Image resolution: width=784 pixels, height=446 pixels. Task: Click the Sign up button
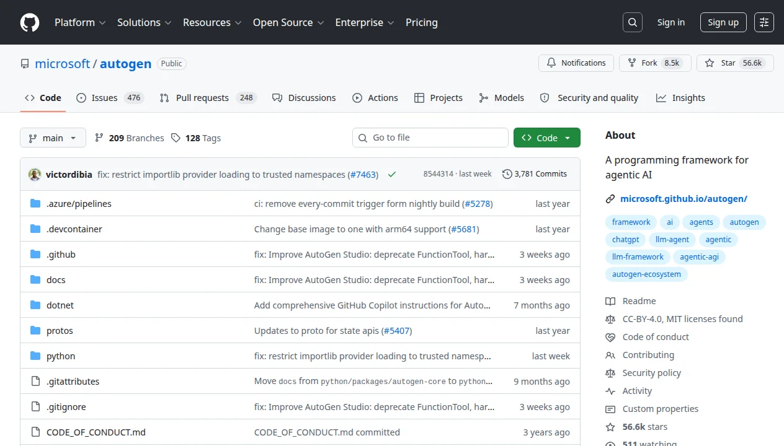[x=723, y=22]
